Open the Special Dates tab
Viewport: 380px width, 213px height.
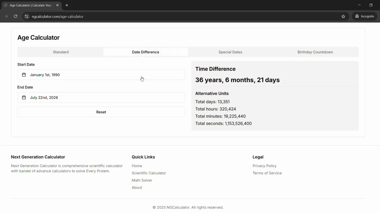(230, 52)
